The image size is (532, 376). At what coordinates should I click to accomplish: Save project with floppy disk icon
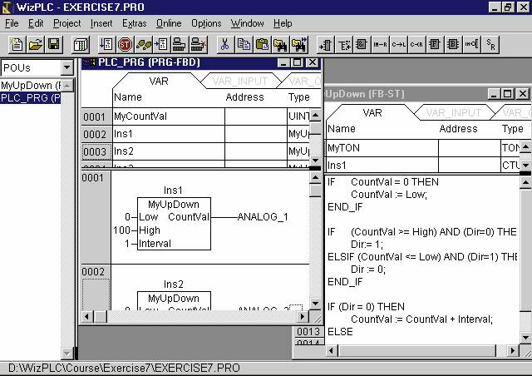(x=53, y=44)
